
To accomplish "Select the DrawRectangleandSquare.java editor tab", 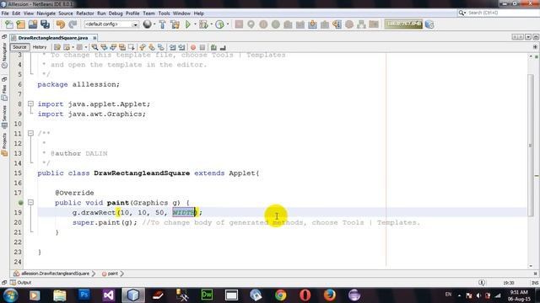I will 52,38.
